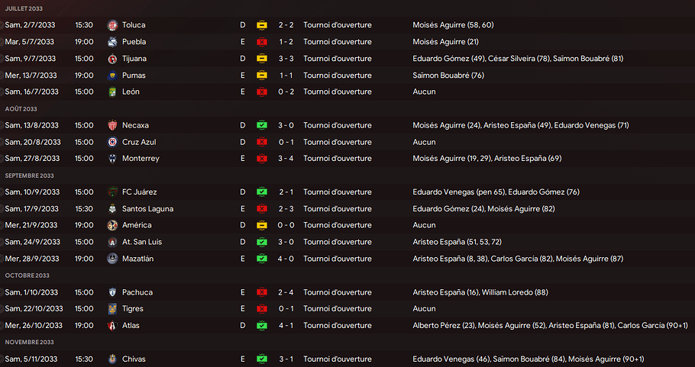Click green win icon for Necaxa match
Screen dimensions: 695x367
pyautogui.click(x=262, y=125)
